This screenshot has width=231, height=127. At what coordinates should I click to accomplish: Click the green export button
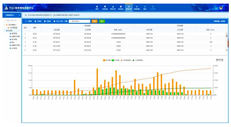tap(102, 21)
